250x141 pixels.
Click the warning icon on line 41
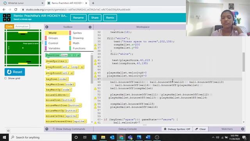[95, 61]
